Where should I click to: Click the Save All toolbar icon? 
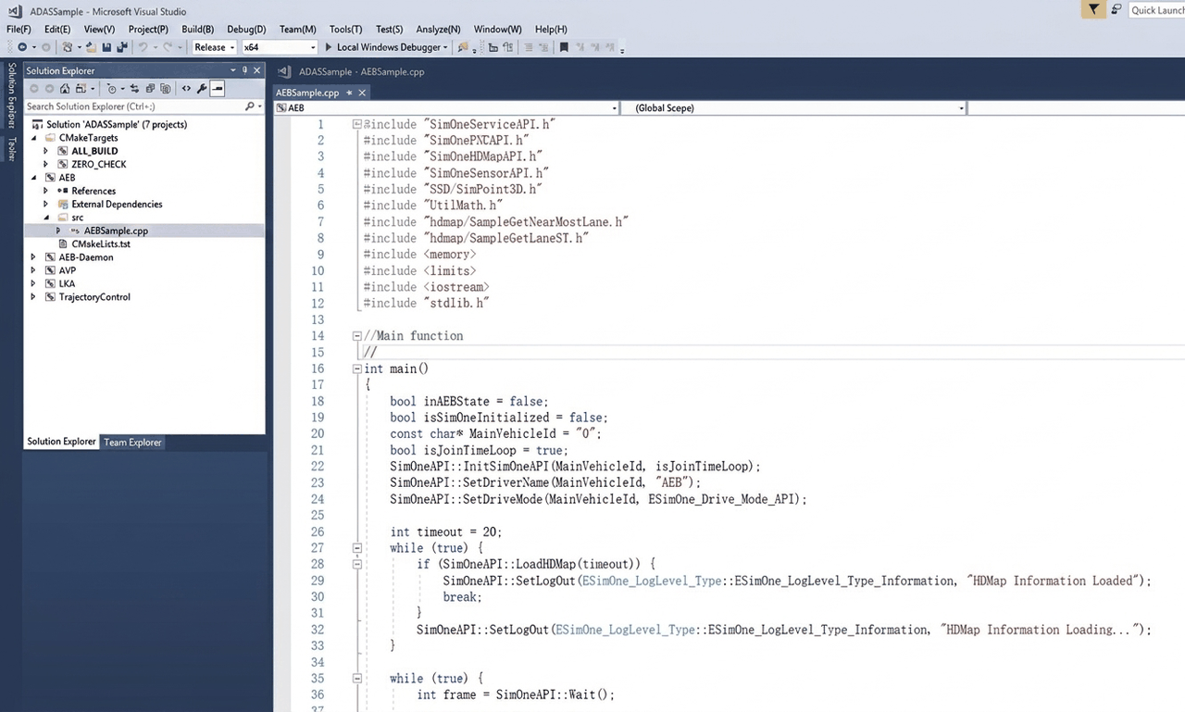[121, 47]
